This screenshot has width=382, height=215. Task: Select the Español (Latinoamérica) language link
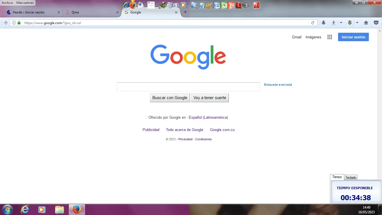[208, 118]
